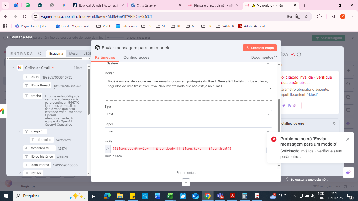Click the magnifier icon on the right canvas sidebar

pos(348,84)
